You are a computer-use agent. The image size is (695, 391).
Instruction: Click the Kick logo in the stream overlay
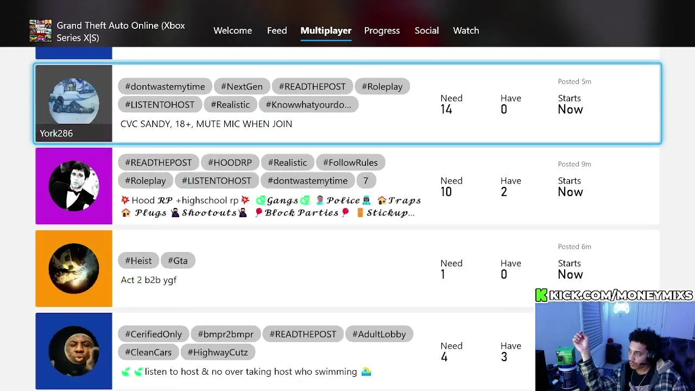[x=541, y=295]
